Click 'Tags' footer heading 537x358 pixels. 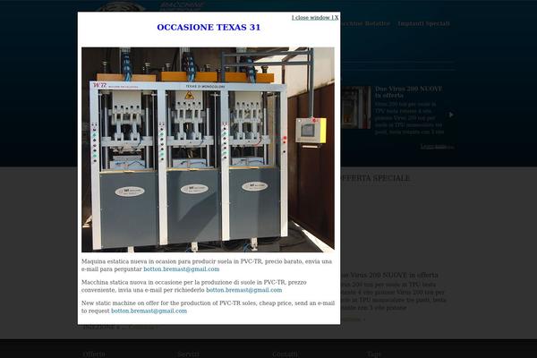tap(373, 354)
